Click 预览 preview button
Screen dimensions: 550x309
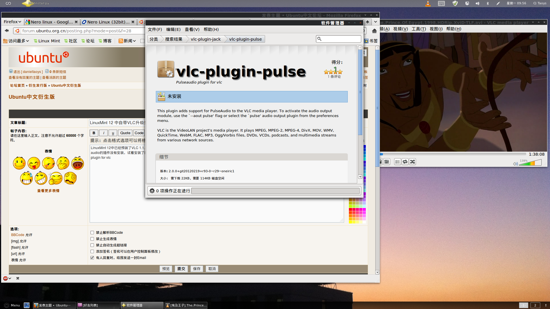tap(166, 269)
